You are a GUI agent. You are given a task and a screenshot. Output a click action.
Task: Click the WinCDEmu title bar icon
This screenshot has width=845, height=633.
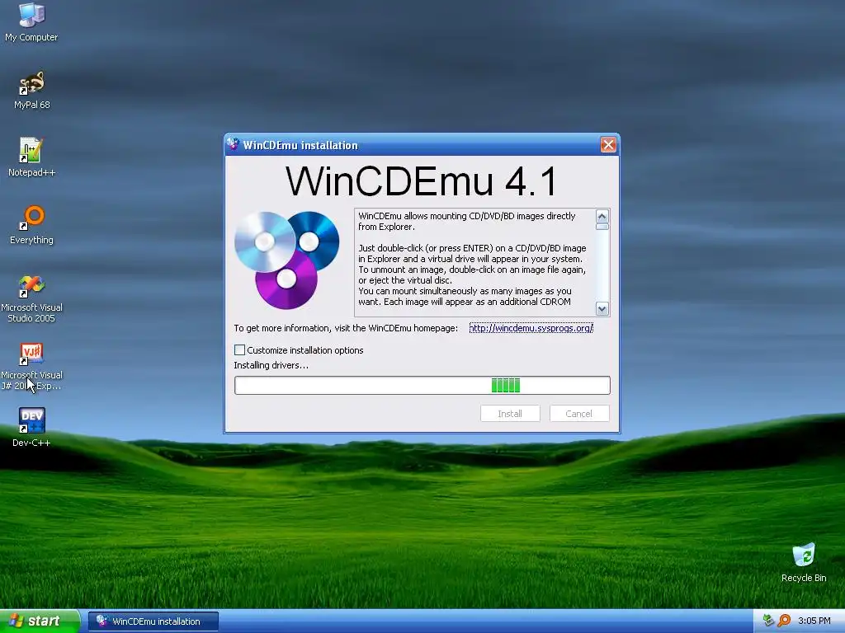(233, 144)
